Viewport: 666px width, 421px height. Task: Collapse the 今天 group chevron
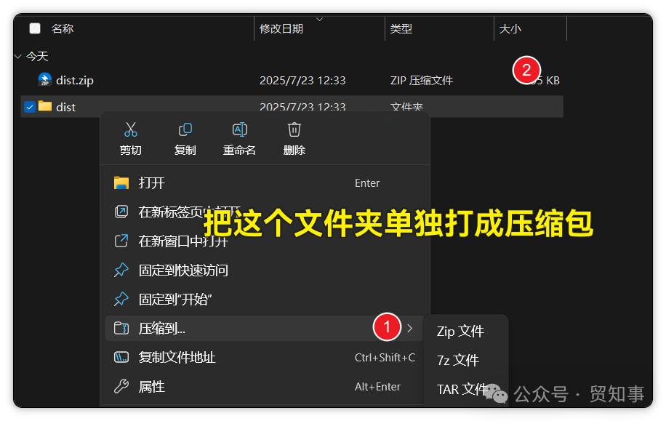(x=17, y=56)
